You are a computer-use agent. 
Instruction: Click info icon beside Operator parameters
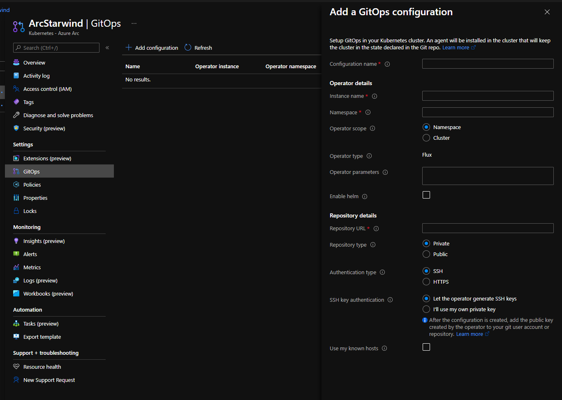pyautogui.click(x=385, y=172)
